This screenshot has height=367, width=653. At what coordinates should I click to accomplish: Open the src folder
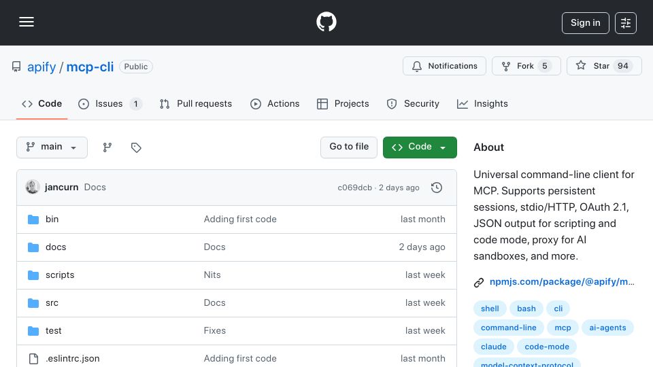point(52,303)
